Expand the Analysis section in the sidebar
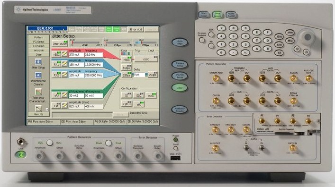The image size is (335, 187). point(39,50)
